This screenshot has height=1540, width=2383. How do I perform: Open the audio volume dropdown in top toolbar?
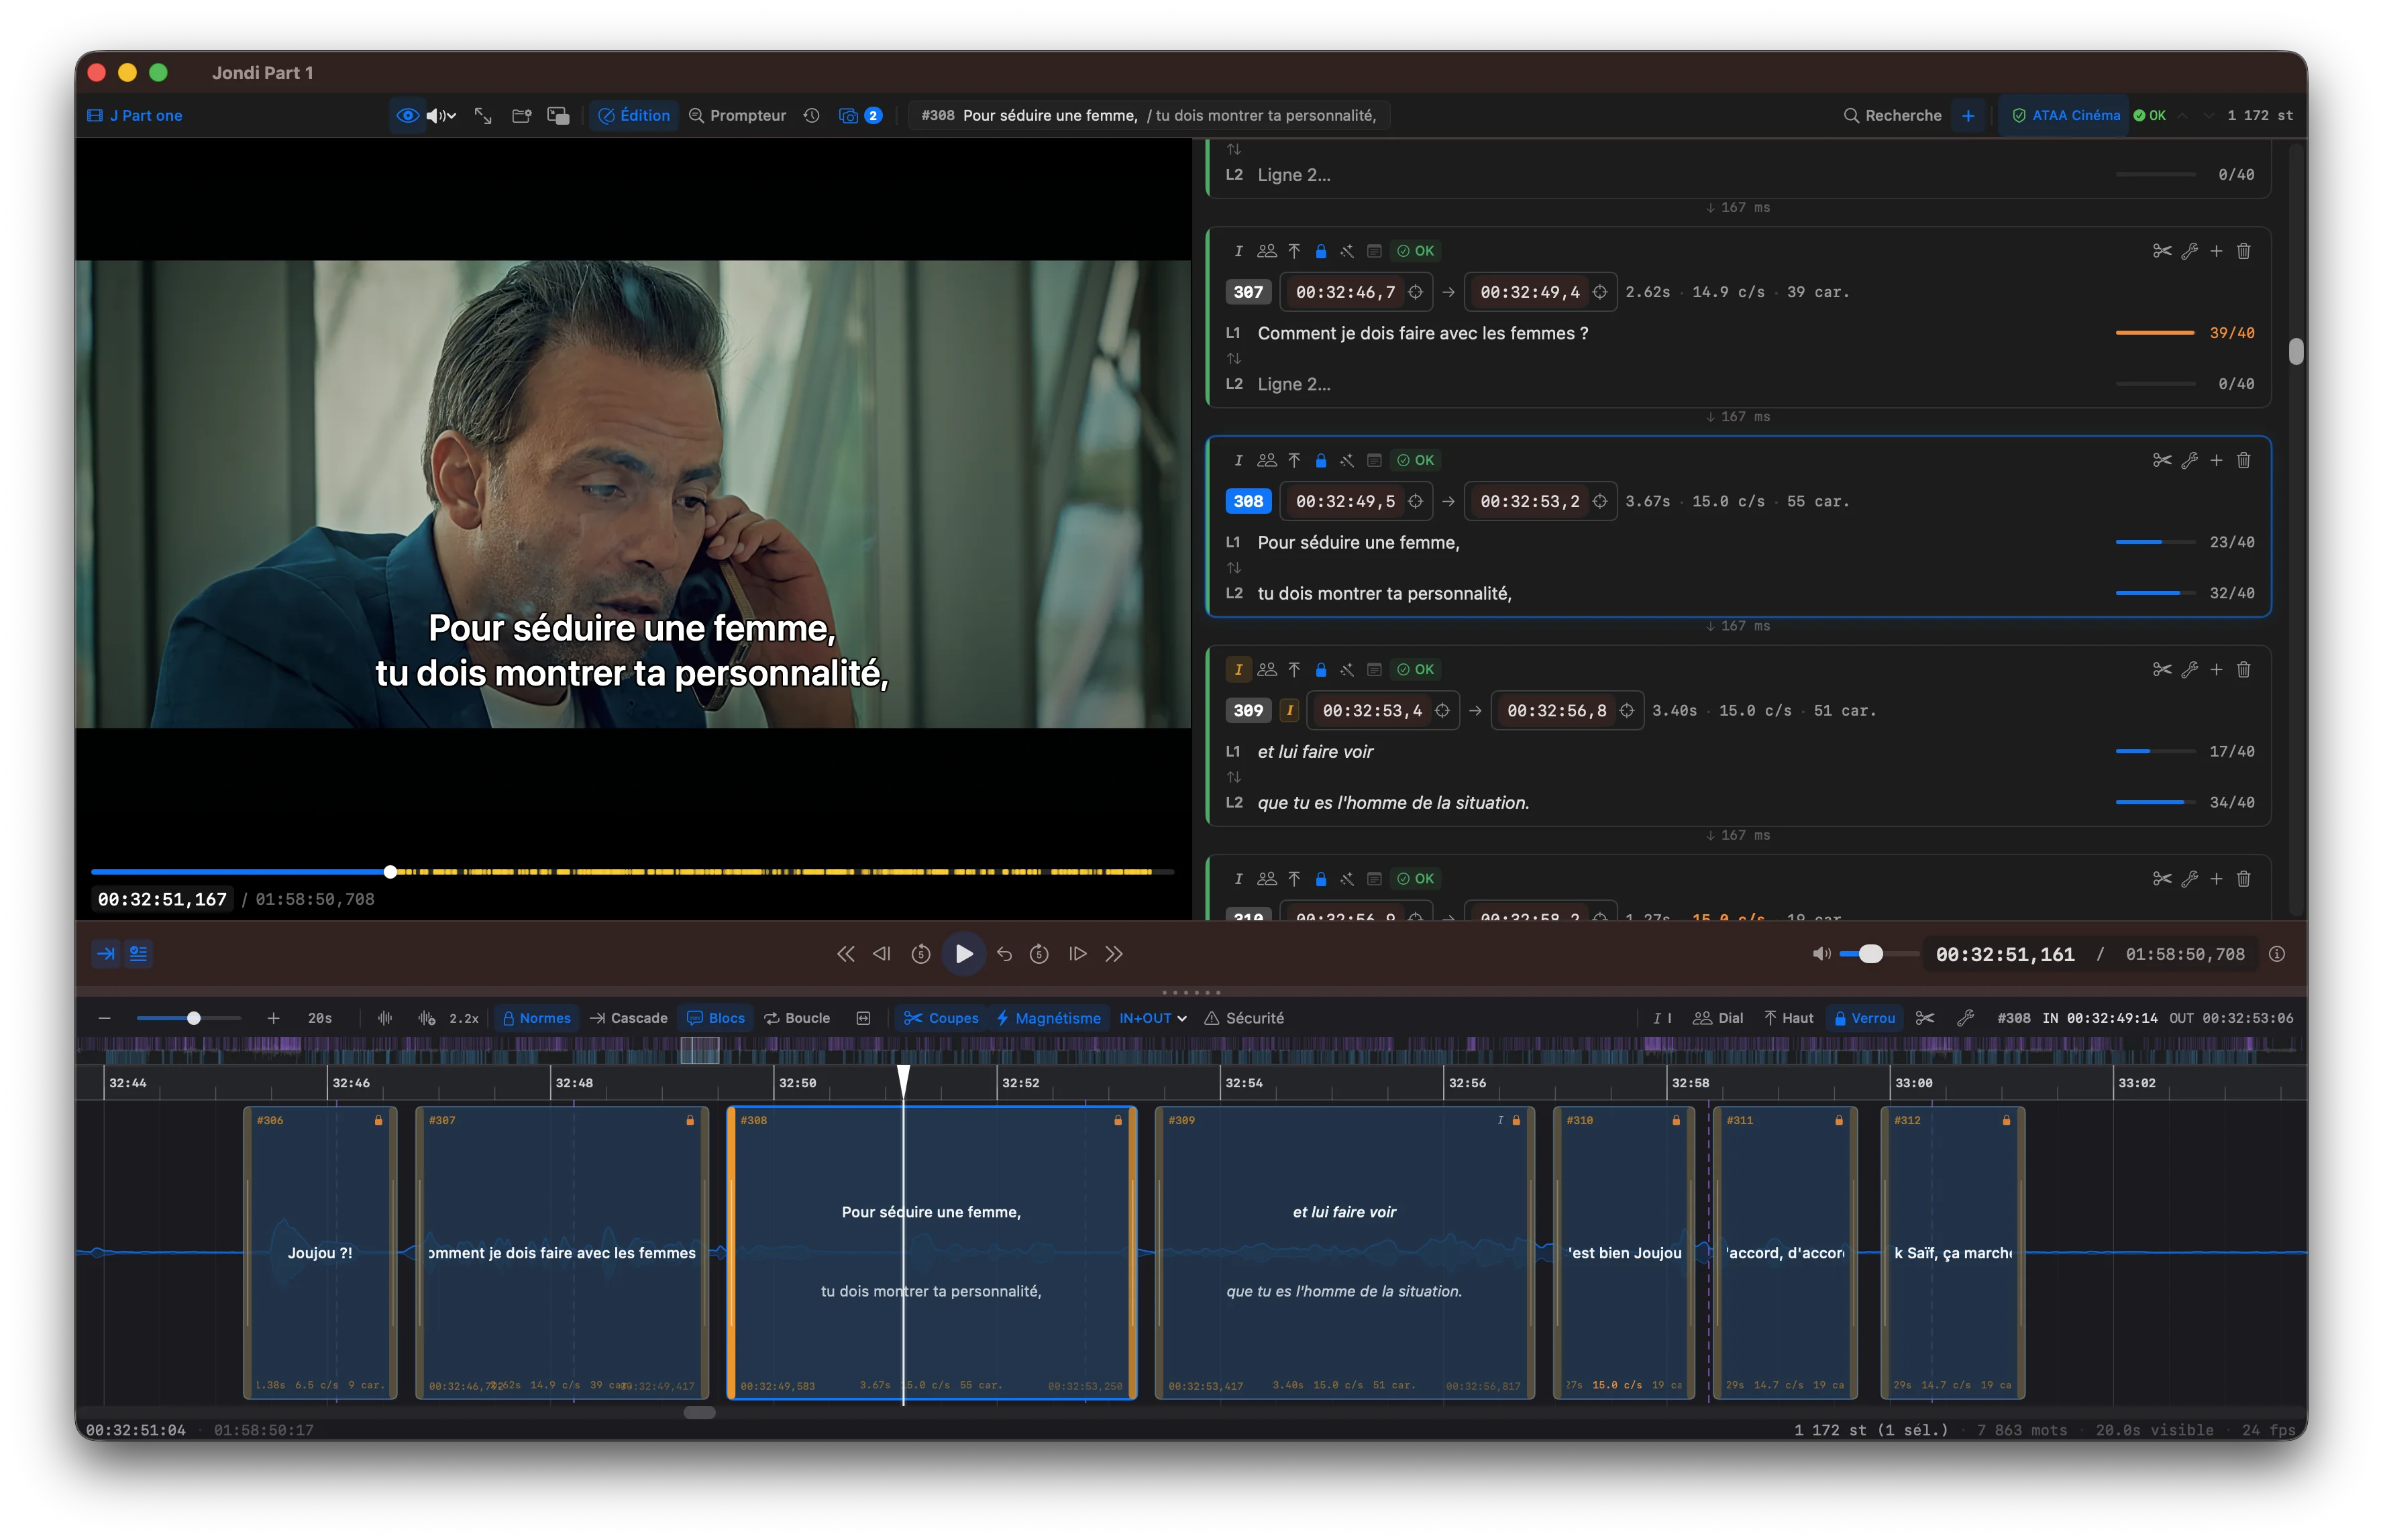[441, 116]
